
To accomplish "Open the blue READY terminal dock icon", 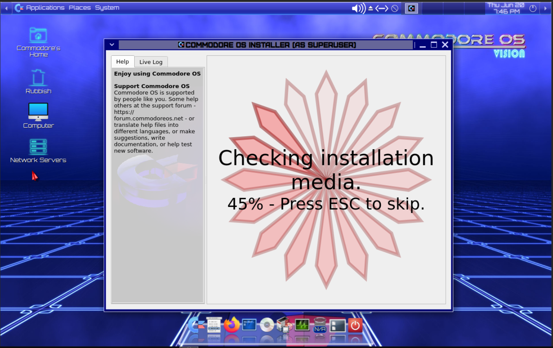I will coord(249,325).
